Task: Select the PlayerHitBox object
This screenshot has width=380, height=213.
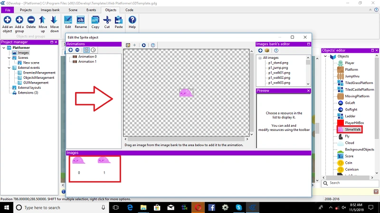Action: click(x=354, y=123)
